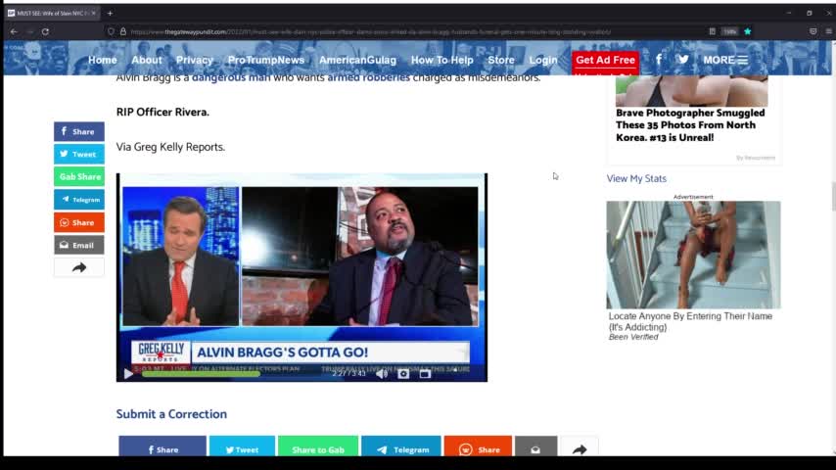
Task: Click the Login link
Action: tap(542, 60)
